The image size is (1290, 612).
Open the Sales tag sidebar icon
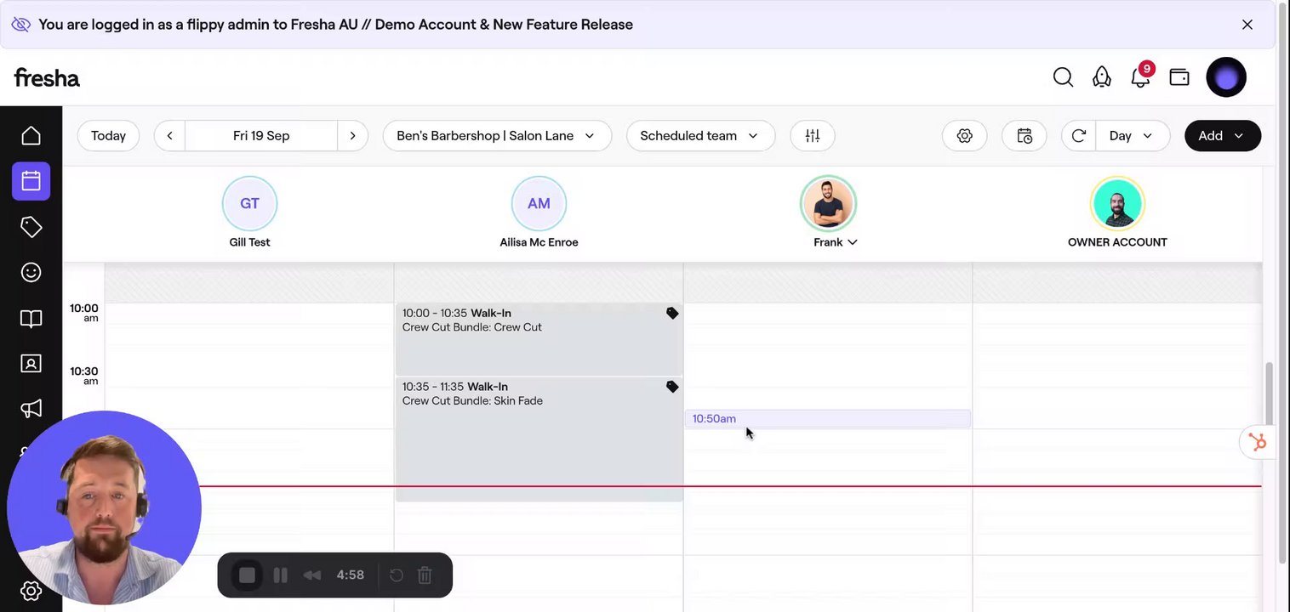[31, 227]
